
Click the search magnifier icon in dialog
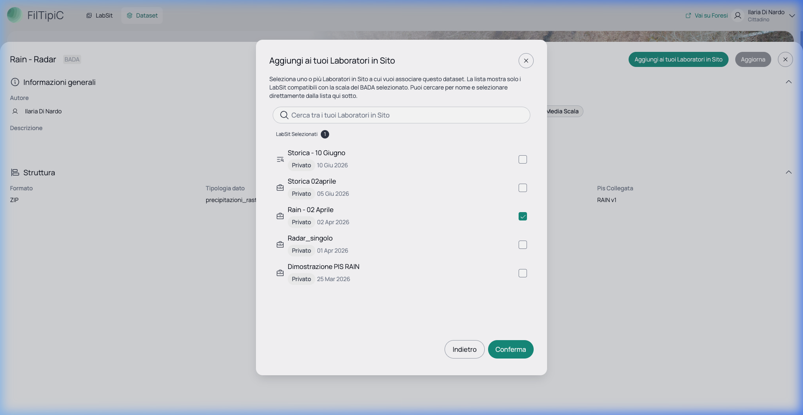tap(284, 115)
